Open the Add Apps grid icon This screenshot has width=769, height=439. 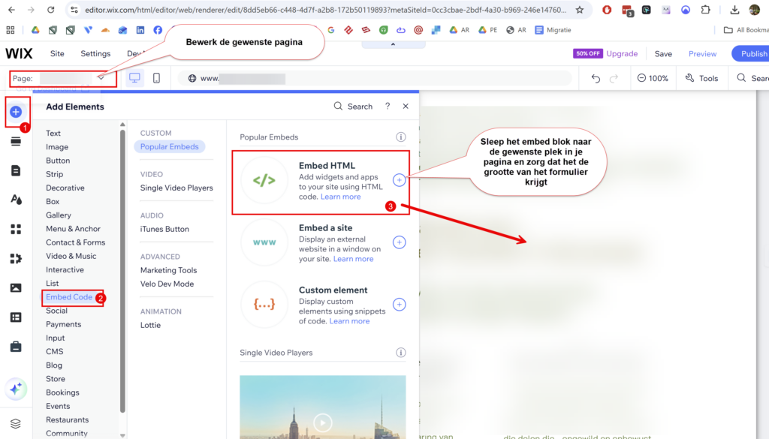[16, 229]
